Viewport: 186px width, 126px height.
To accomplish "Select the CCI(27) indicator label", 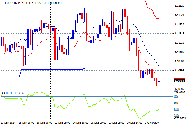I will coord(7,93).
